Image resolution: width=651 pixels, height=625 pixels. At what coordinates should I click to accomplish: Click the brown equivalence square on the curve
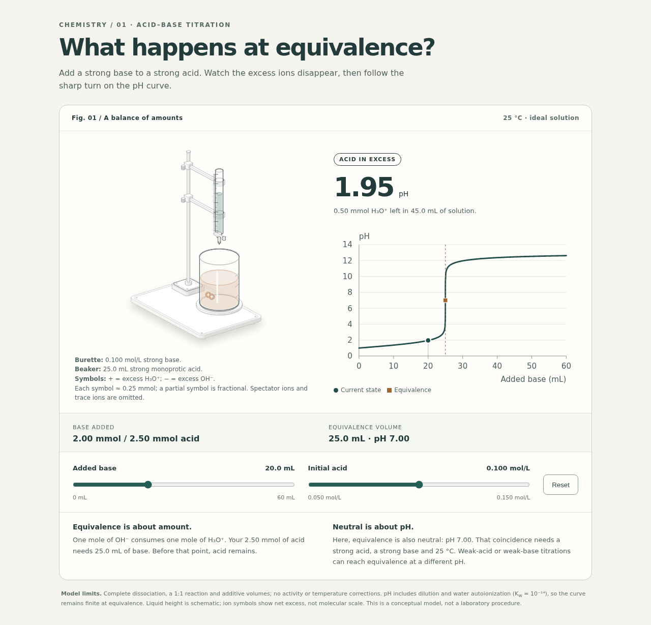(x=446, y=301)
